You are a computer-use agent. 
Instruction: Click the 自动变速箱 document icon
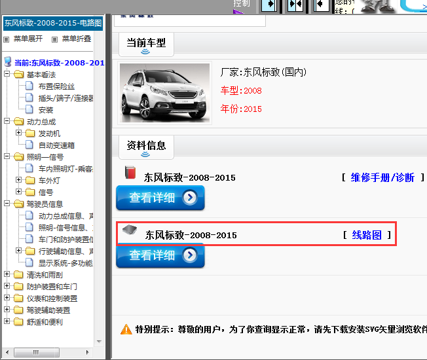[x=29, y=145]
